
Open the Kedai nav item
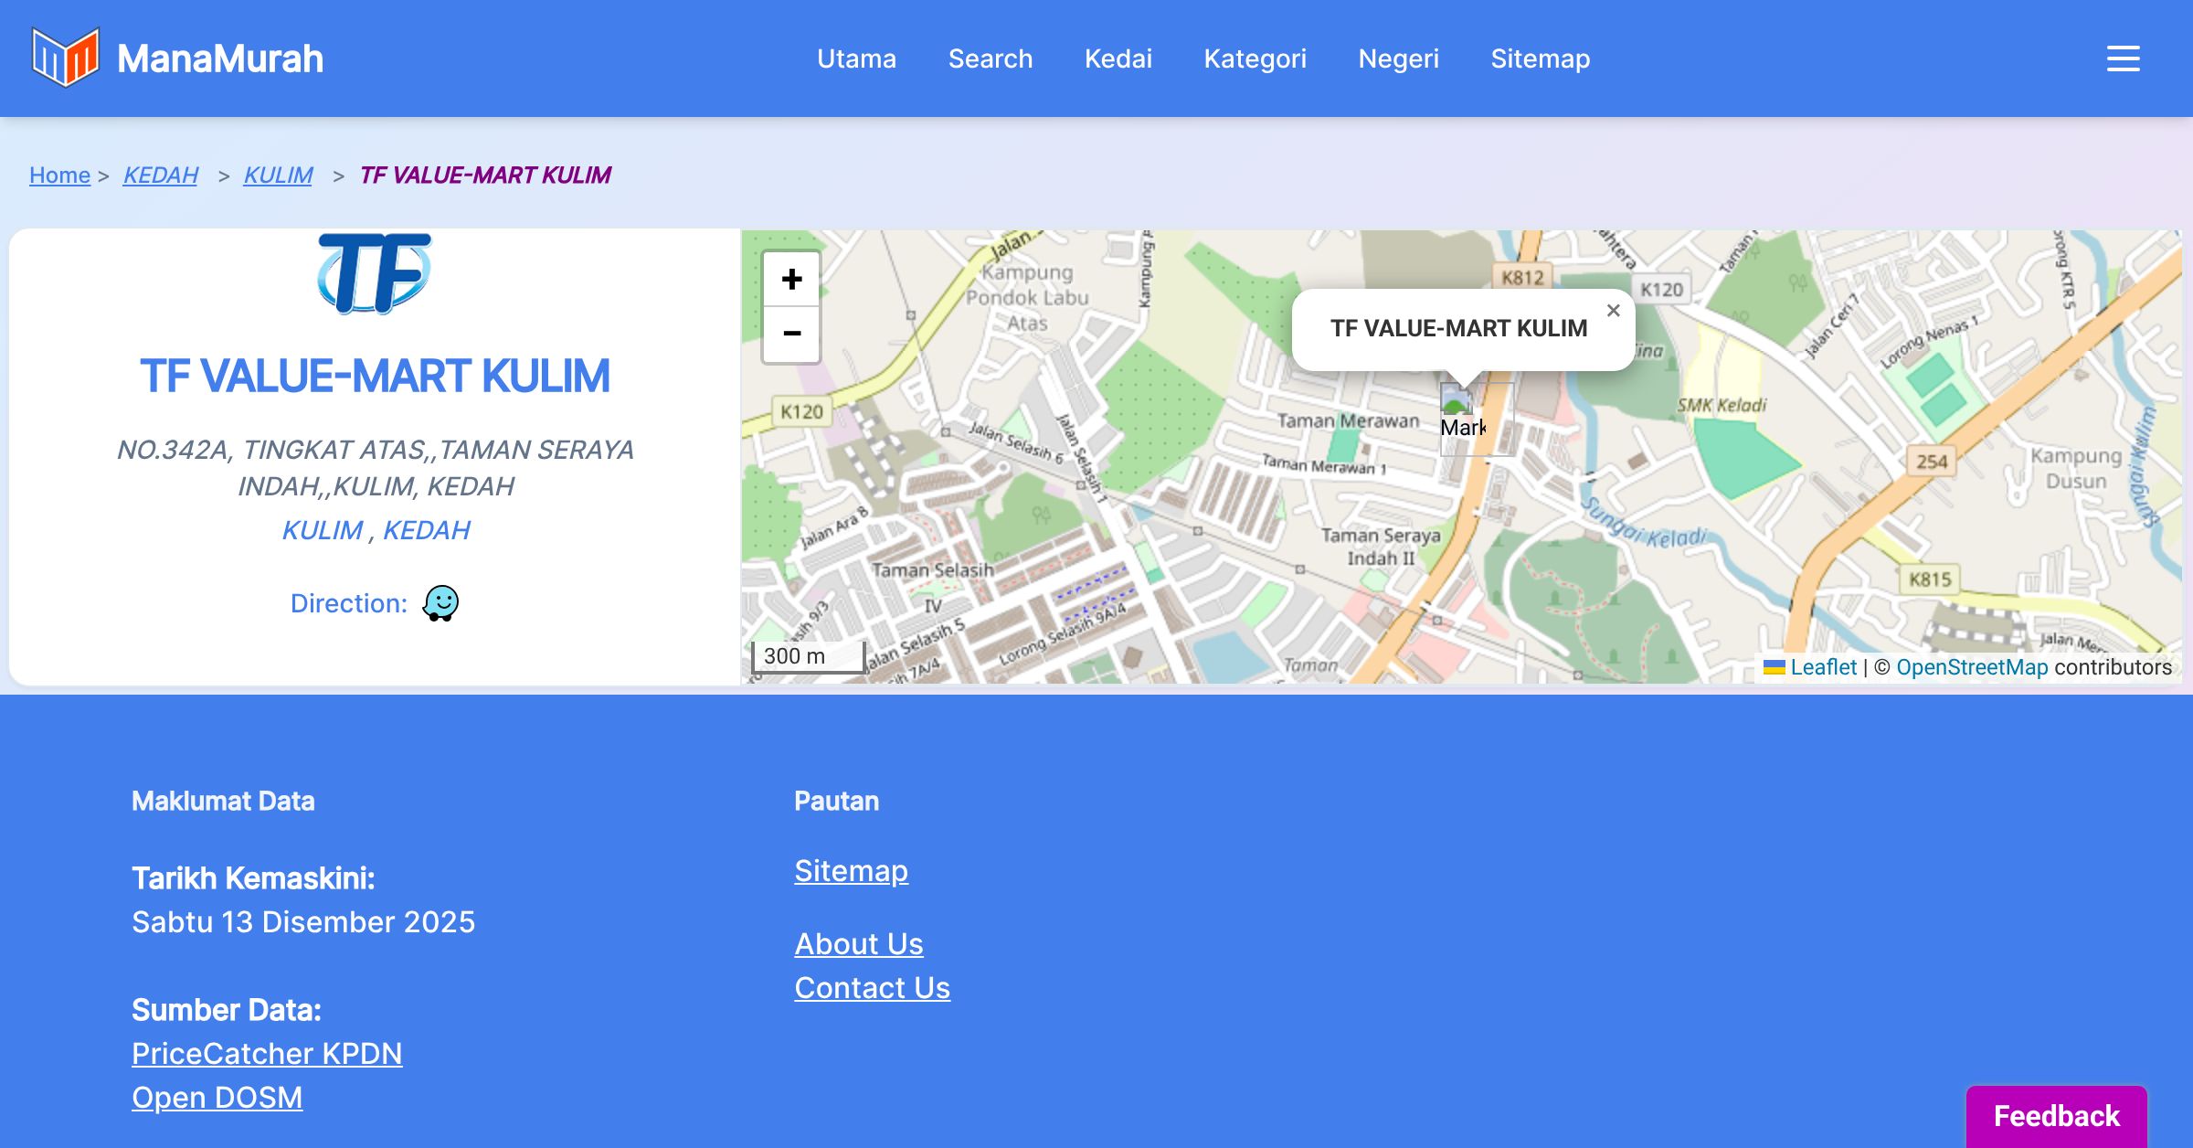point(1118,58)
